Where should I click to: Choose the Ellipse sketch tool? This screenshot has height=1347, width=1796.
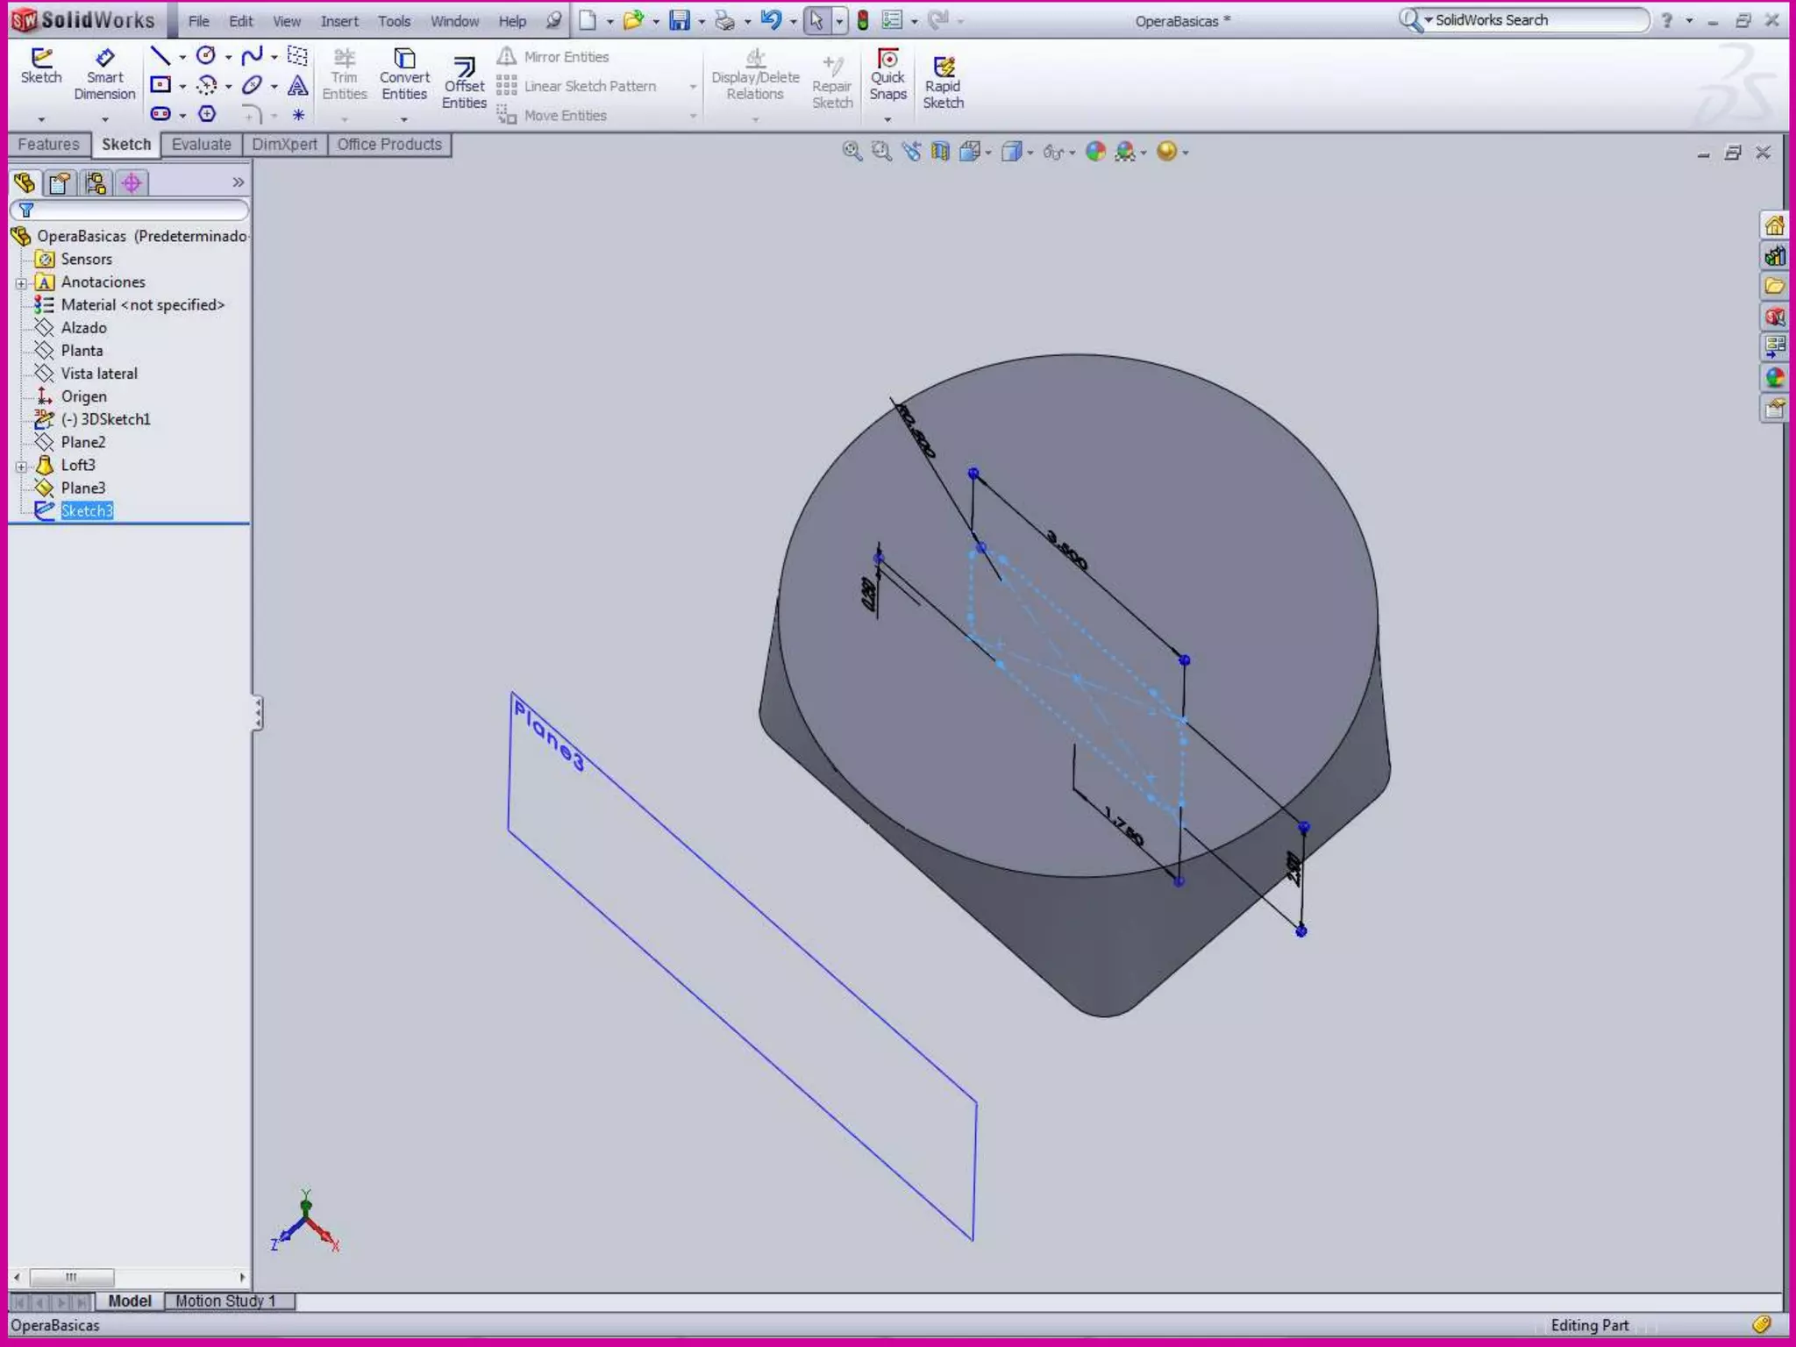[252, 85]
